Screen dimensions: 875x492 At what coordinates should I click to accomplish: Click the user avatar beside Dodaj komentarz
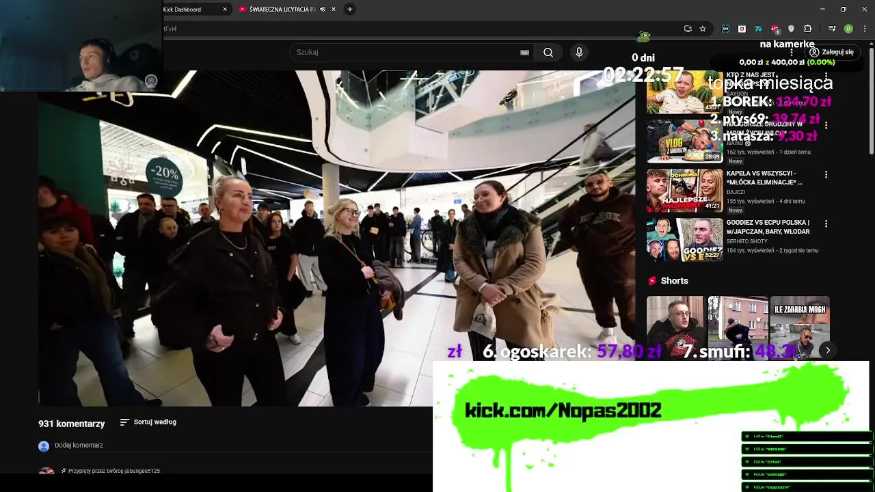pyautogui.click(x=44, y=446)
